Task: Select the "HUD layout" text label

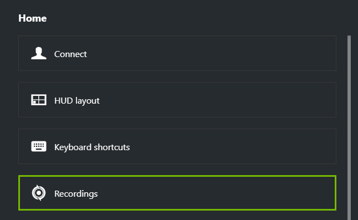Action: [77, 101]
